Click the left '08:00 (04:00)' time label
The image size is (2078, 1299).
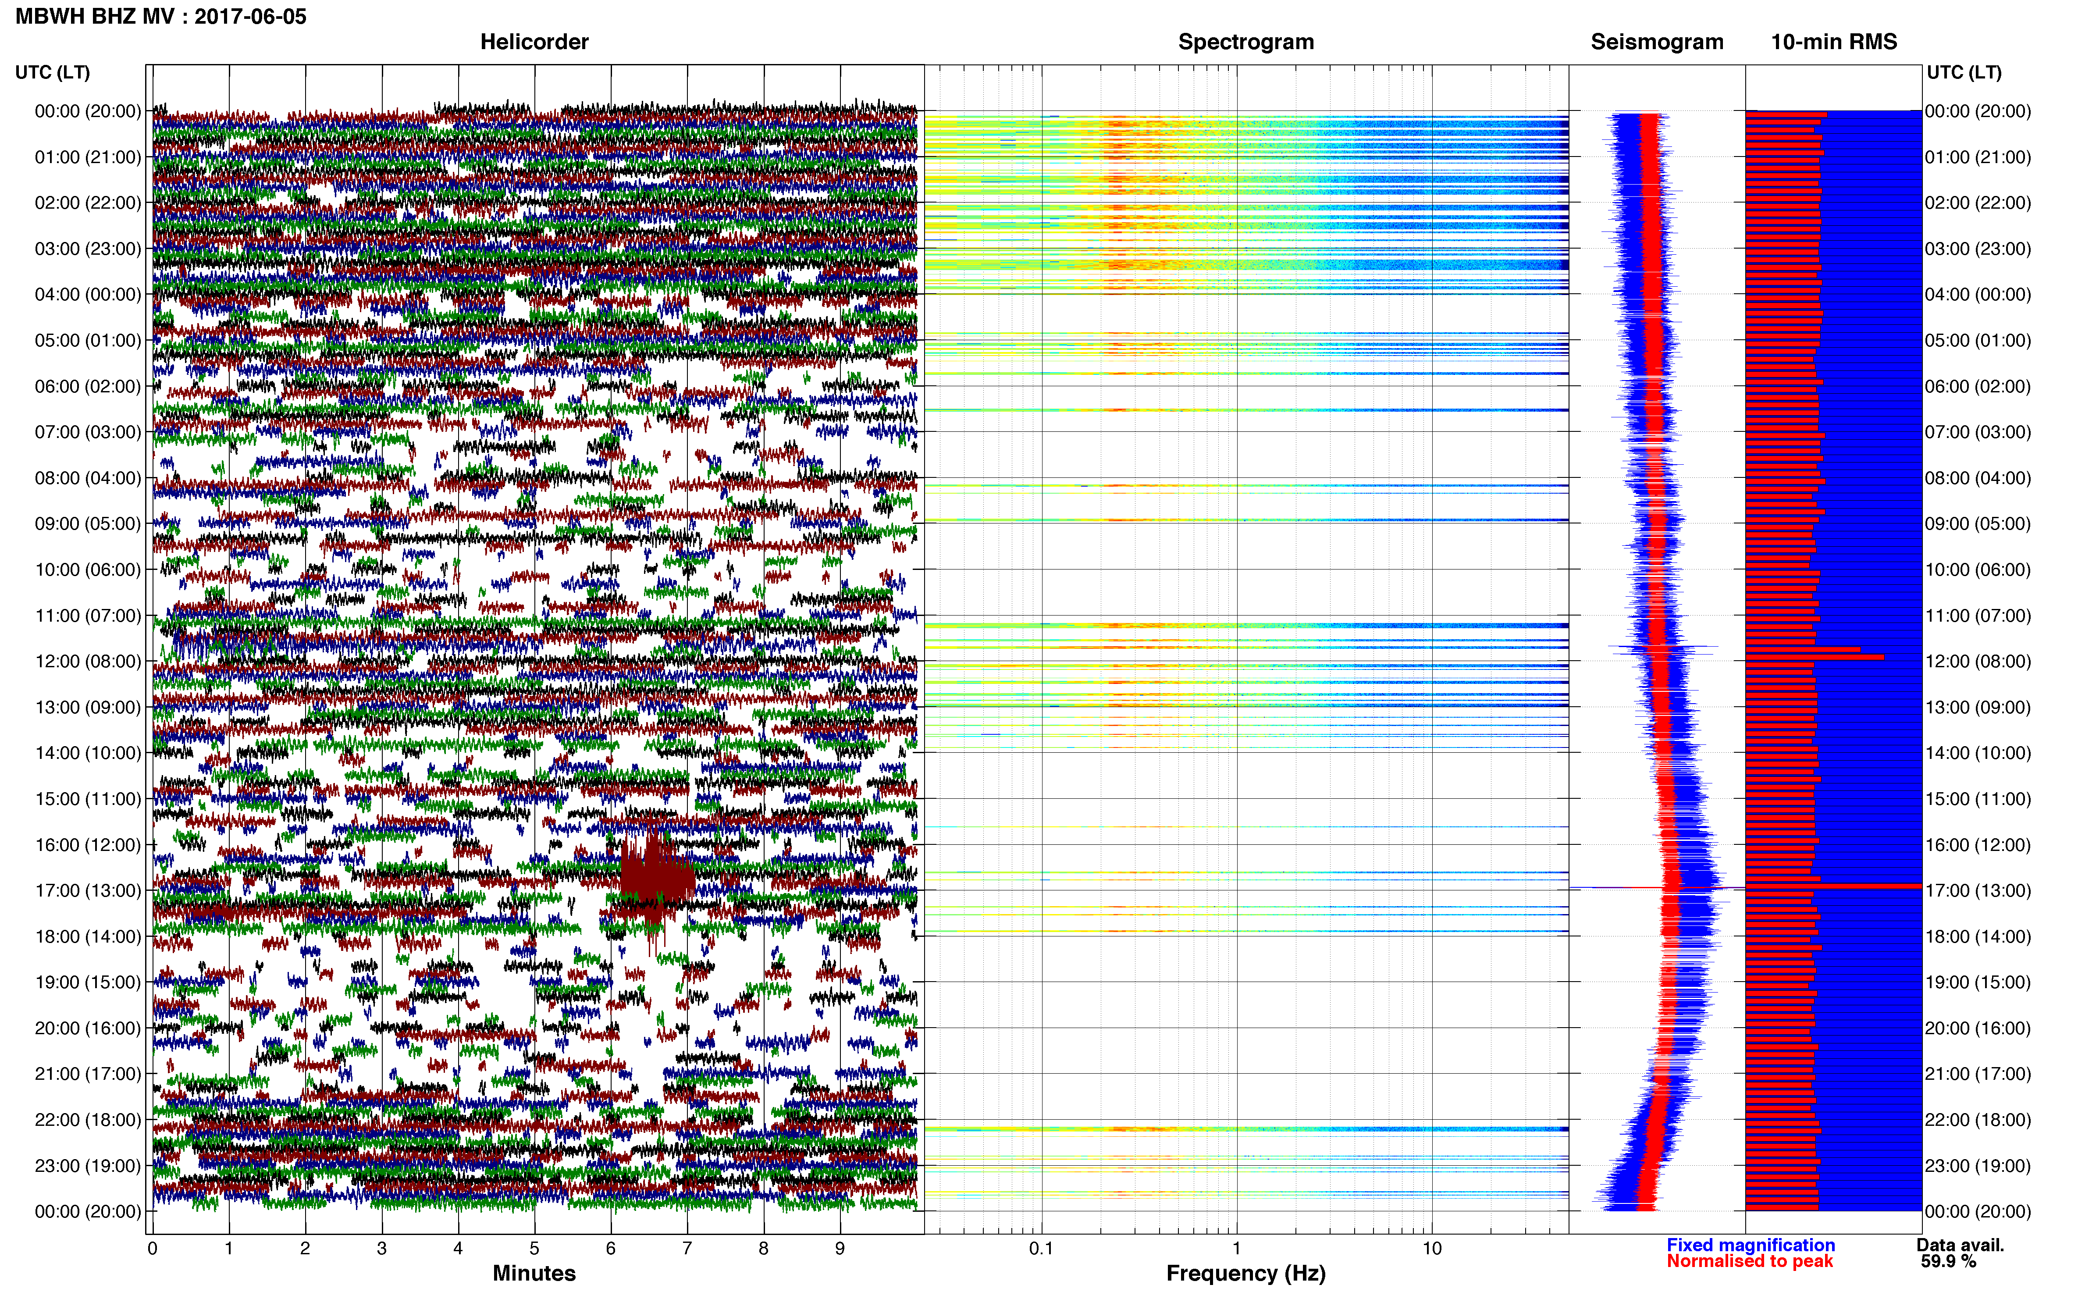tap(88, 478)
